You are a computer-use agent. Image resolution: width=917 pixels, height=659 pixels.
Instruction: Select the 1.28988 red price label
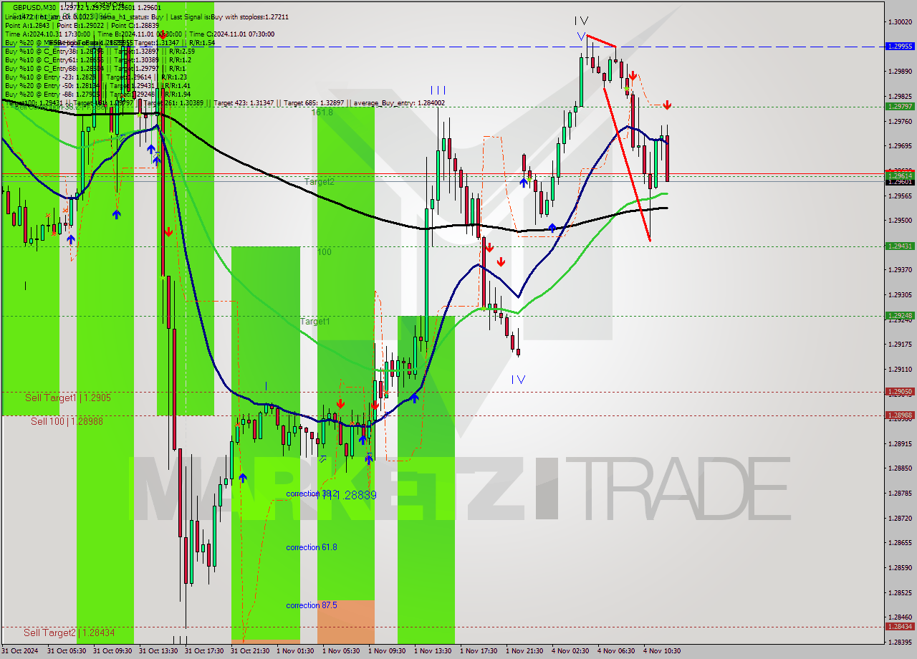(901, 415)
